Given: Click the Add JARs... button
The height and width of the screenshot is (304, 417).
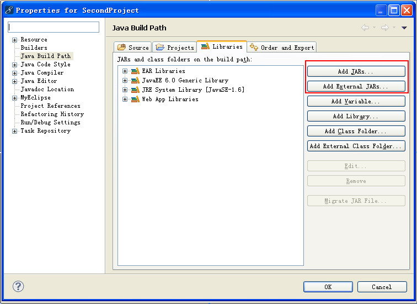Looking at the screenshot, I should (x=356, y=71).
